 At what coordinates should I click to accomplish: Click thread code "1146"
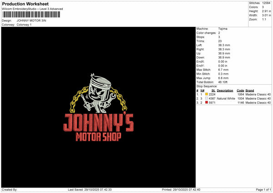pyautogui.click(x=241, y=103)
